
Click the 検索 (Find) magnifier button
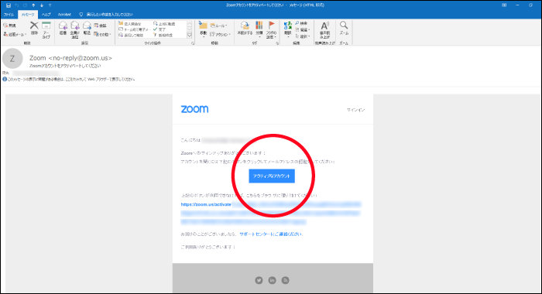(301, 23)
